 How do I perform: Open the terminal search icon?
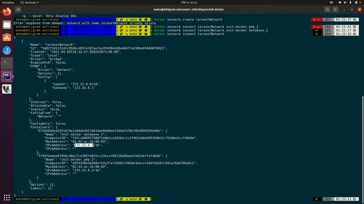328,10
